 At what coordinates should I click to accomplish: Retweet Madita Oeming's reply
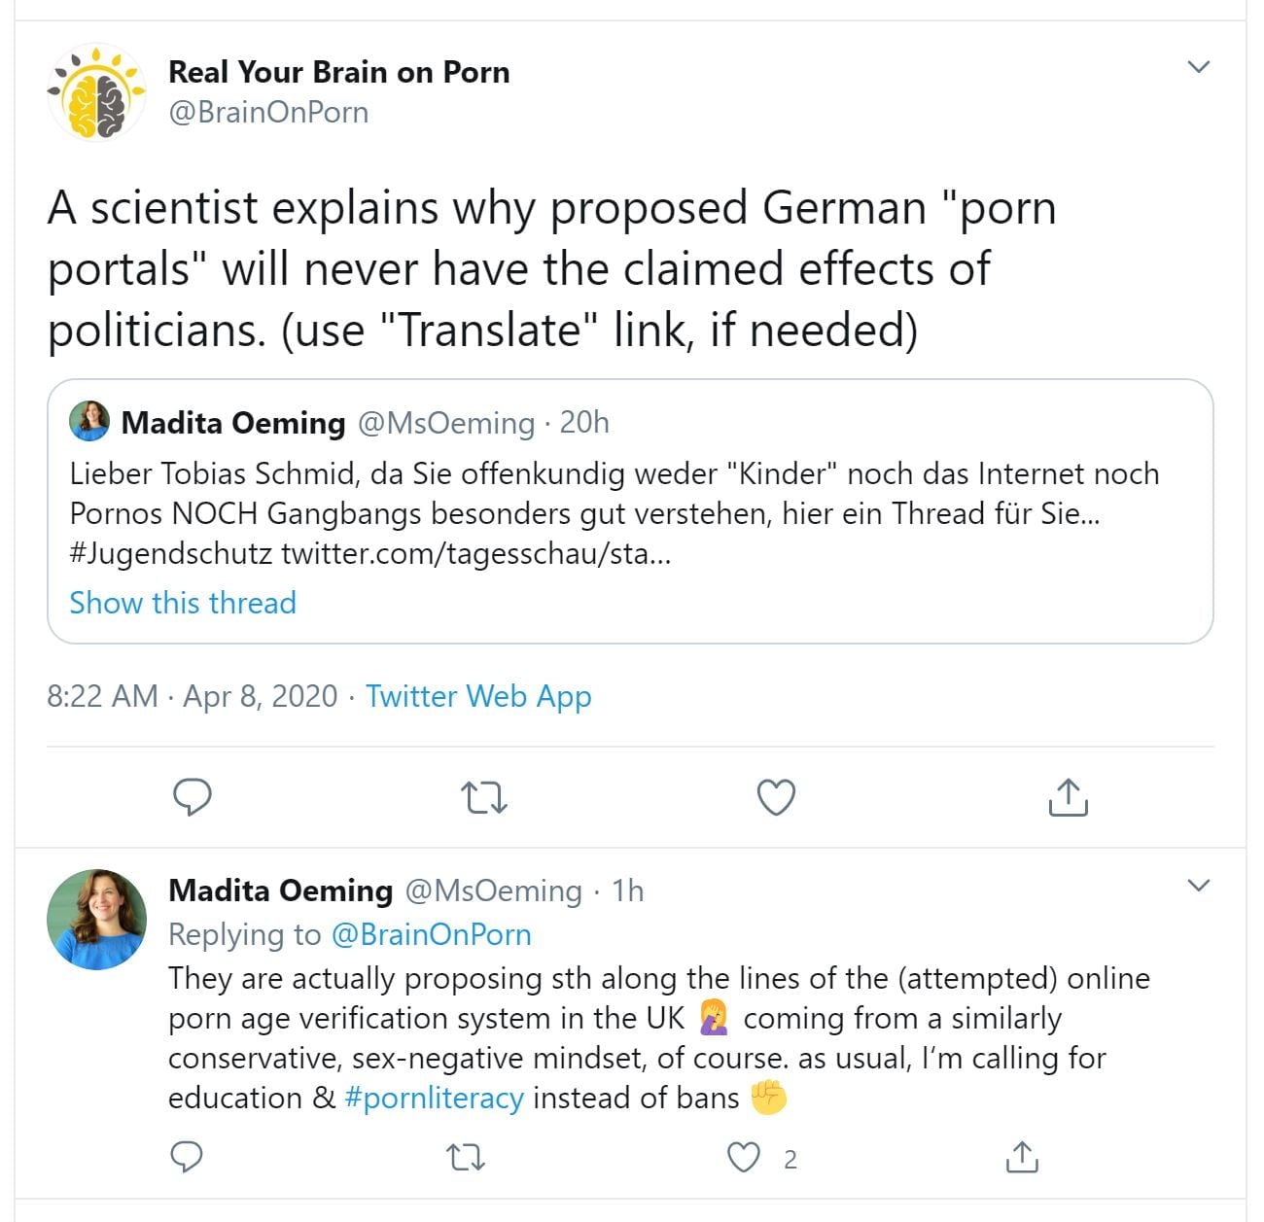465,1158
